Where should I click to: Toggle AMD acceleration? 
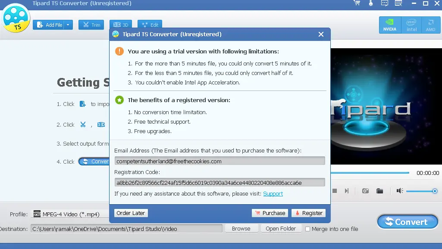coord(430,25)
